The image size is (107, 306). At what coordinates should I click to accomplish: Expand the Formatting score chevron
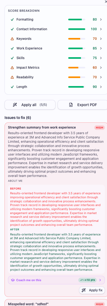[101, 20]
